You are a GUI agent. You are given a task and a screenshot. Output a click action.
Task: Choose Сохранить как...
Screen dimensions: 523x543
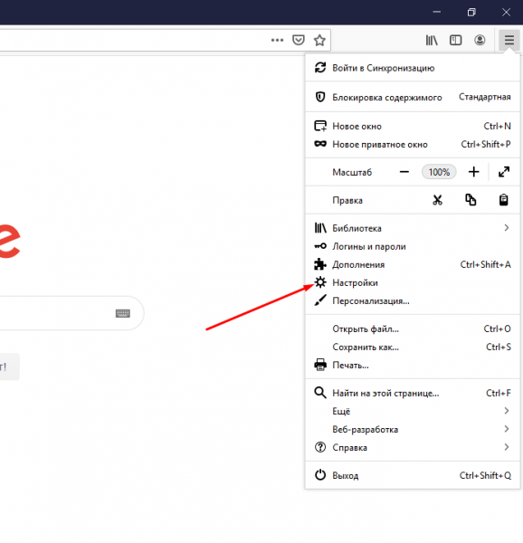(413, 347)
